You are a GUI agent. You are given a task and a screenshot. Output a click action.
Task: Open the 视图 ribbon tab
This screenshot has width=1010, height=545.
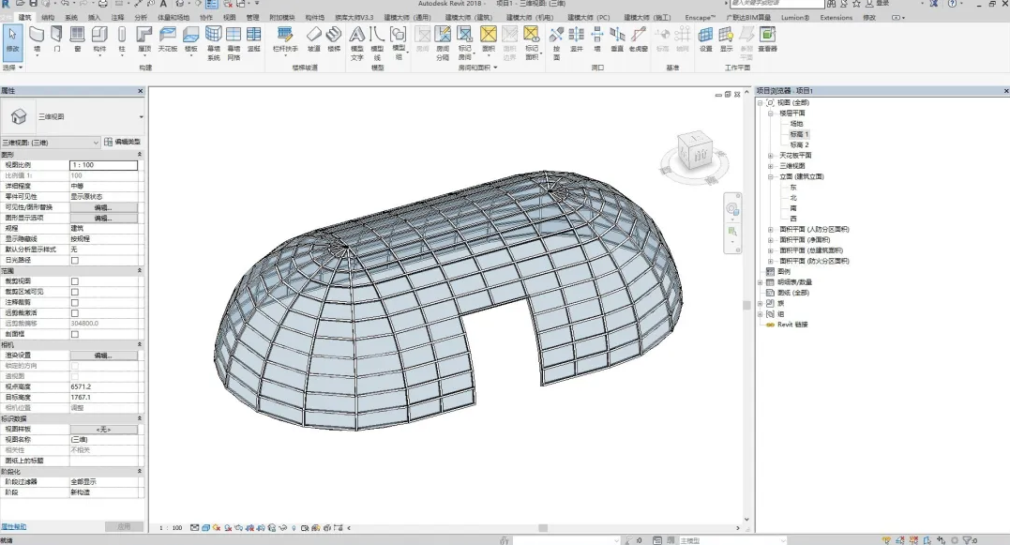tap(229, 17)
